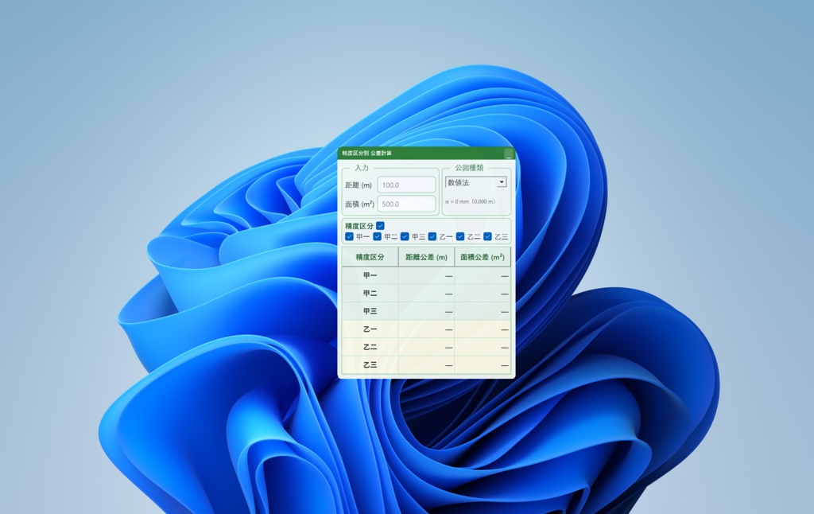Uncheck the 乙三 checkbox
This screenshot has height=514, width=814.
point(487,236)
